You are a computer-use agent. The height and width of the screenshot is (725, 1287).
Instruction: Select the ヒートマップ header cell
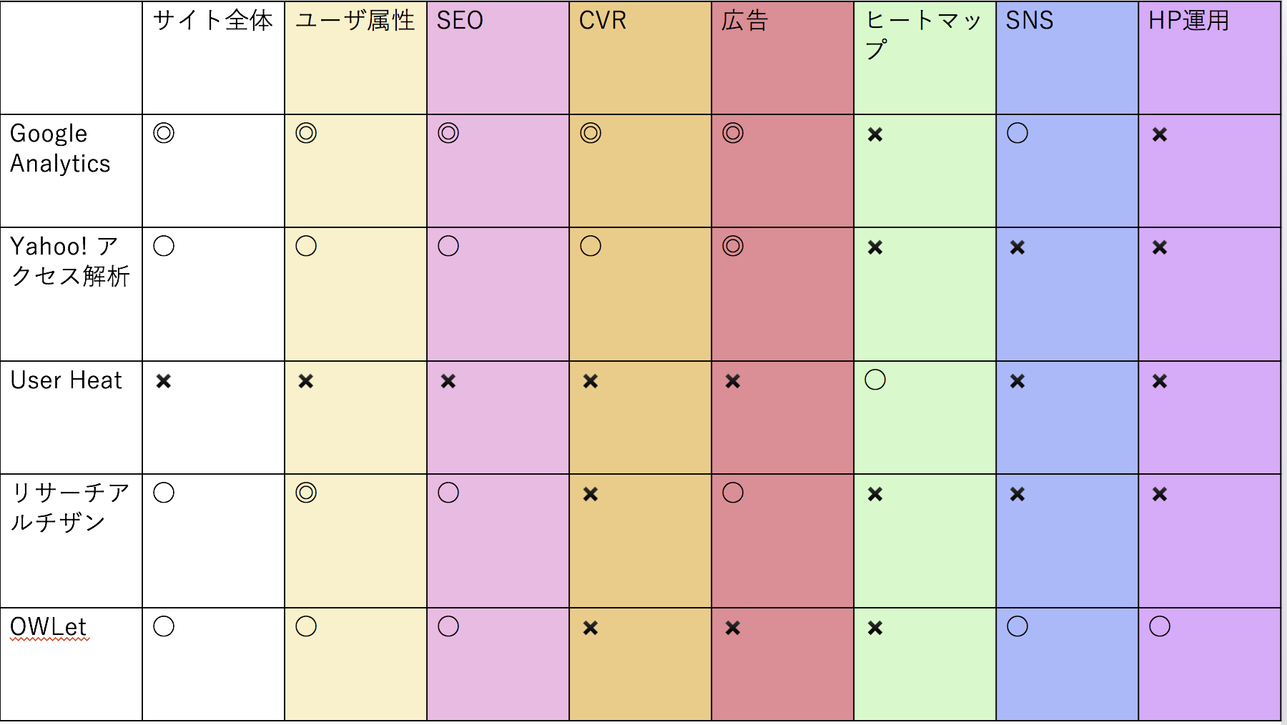(924, 58)
